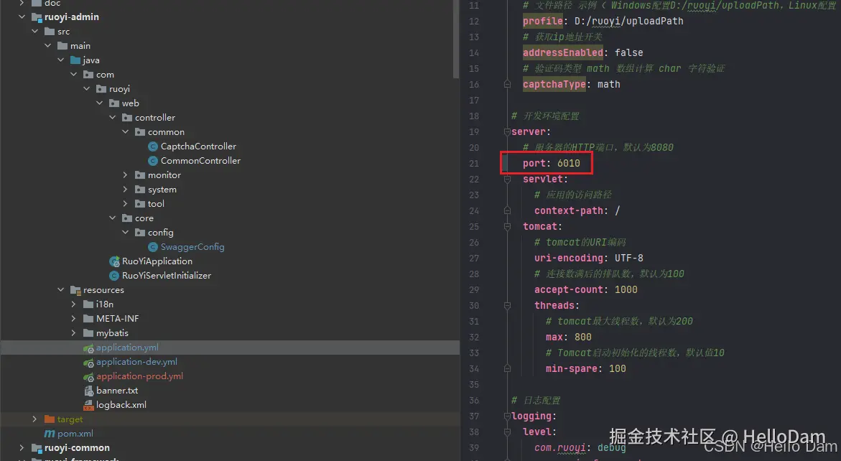Select logback.xml in resources
Viewport: 841px width, 461px height.
point(121,405)
